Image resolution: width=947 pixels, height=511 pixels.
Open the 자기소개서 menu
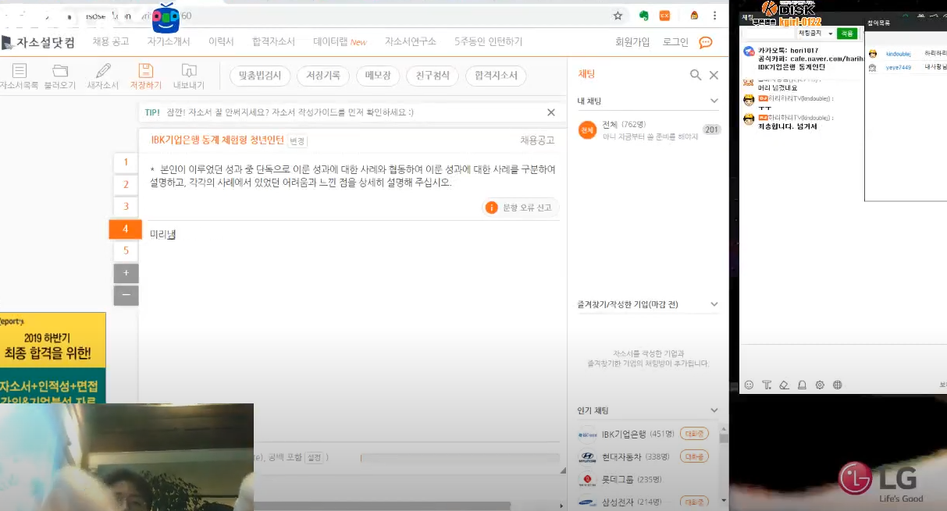169,42
